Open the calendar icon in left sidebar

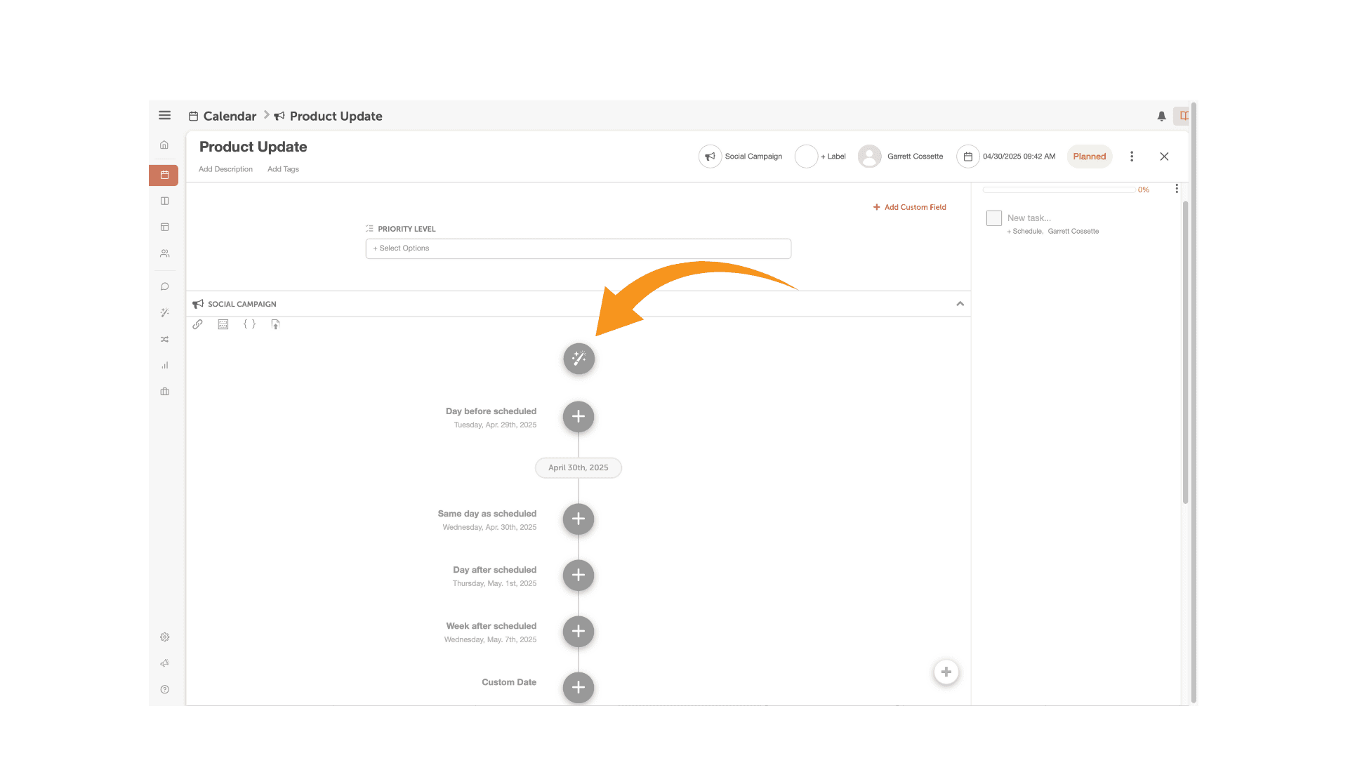164,175
